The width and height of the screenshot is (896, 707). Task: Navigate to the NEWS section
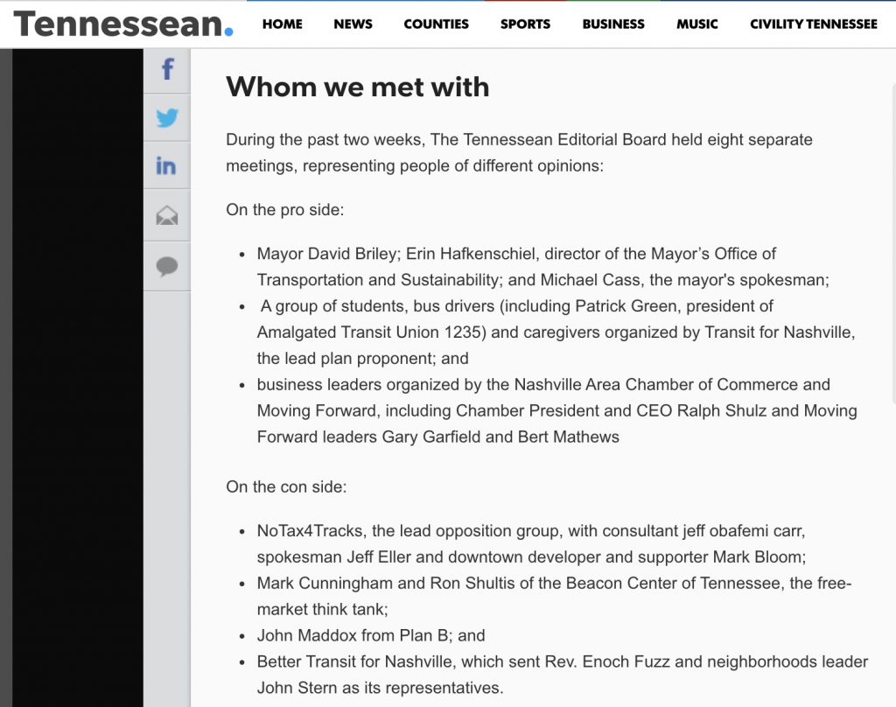pyautogui.click(x=353, y=24)
